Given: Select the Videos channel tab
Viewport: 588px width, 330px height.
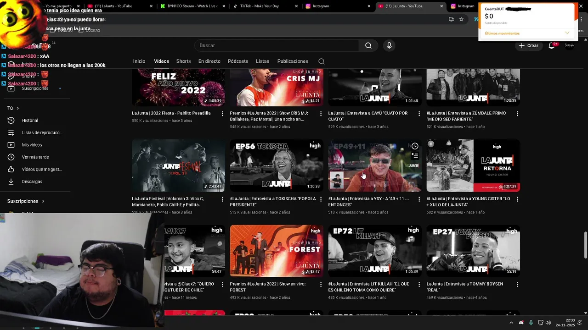Looking at the screenshot, I should tap(161, 61).
